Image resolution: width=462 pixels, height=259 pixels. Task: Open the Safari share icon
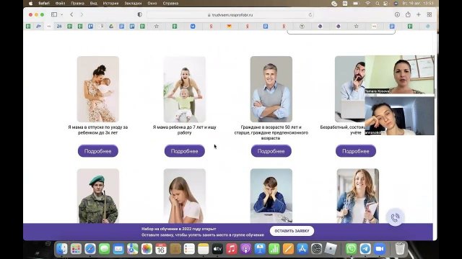click(408, 14)
